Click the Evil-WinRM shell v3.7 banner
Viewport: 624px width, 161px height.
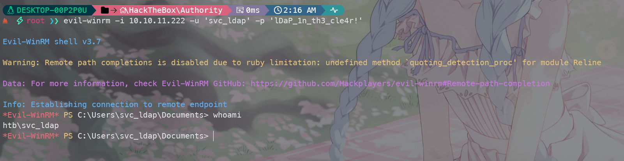point(52,42)
